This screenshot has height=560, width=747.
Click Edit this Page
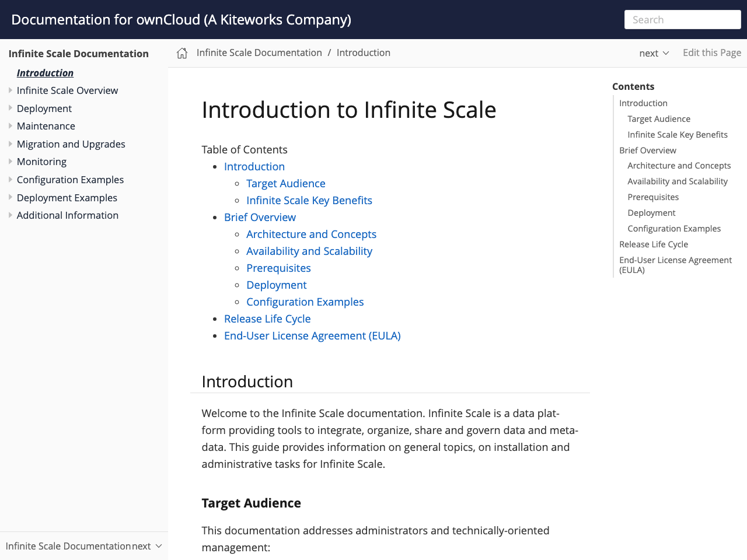click(712, 52)
